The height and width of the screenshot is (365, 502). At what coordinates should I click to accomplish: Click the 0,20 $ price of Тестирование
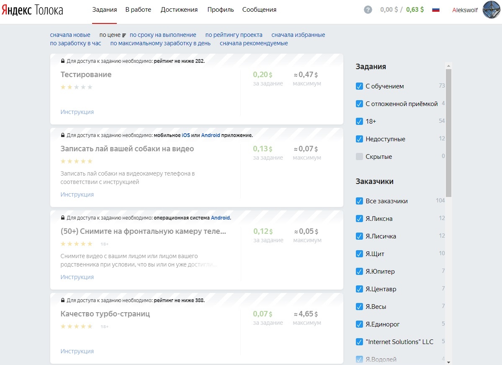tap(263, 75)
